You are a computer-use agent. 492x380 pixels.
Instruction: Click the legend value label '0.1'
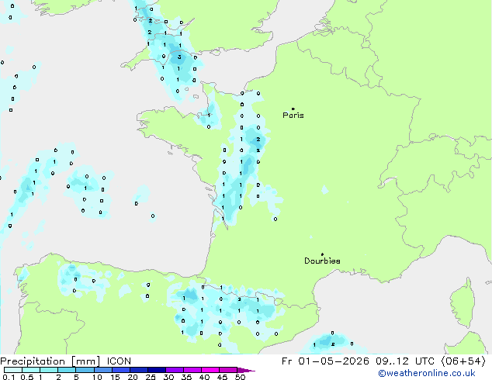click(x=8, y=377)
